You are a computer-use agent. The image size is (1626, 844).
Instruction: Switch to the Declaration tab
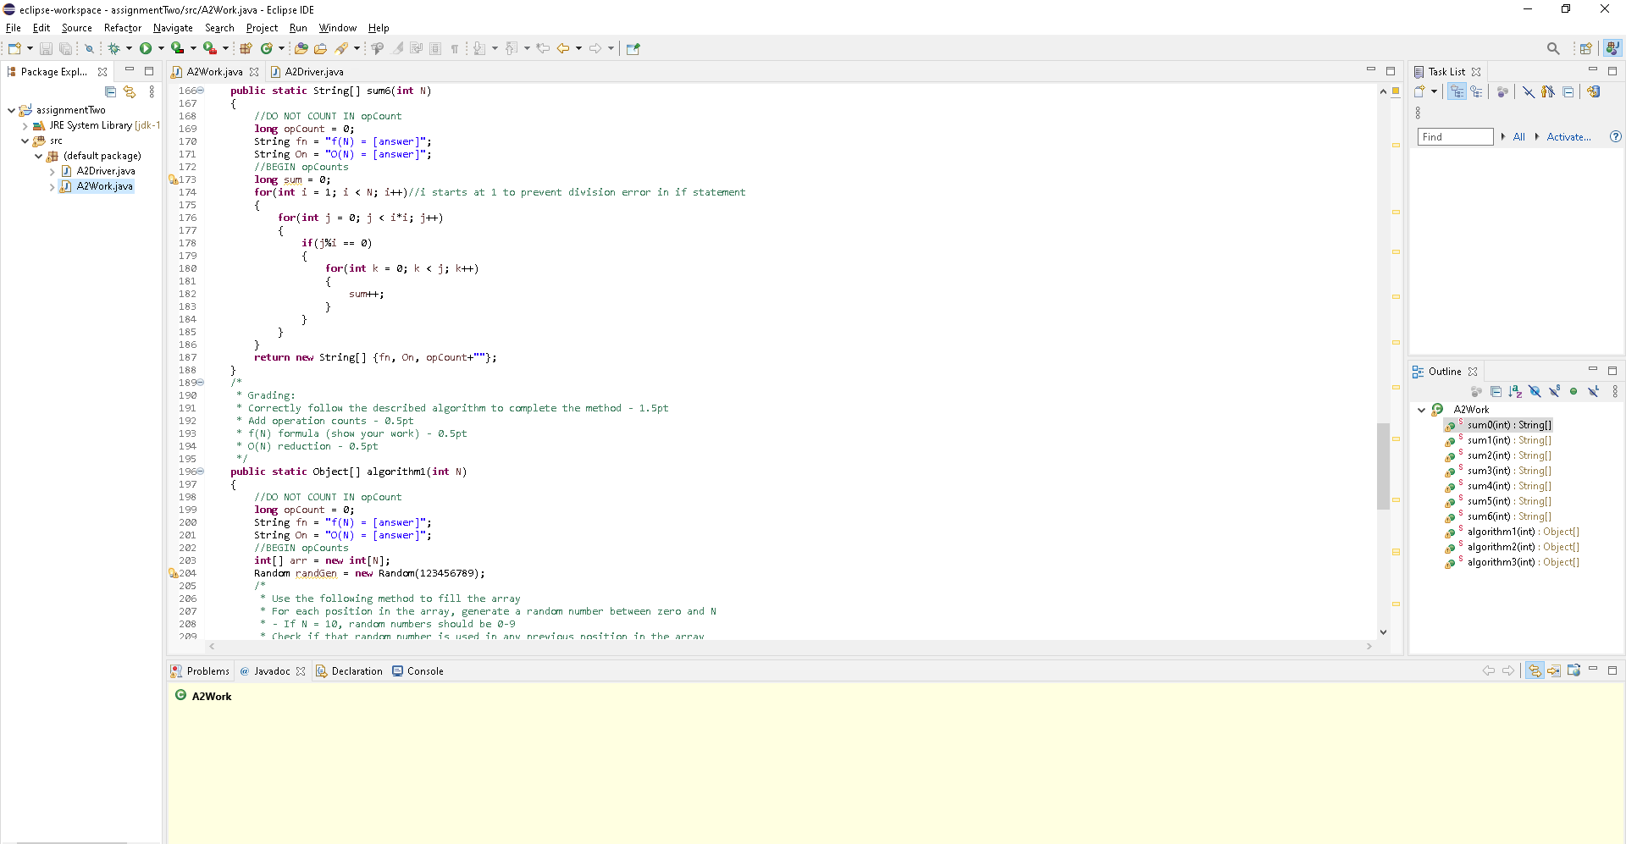[x=349, y=671]
